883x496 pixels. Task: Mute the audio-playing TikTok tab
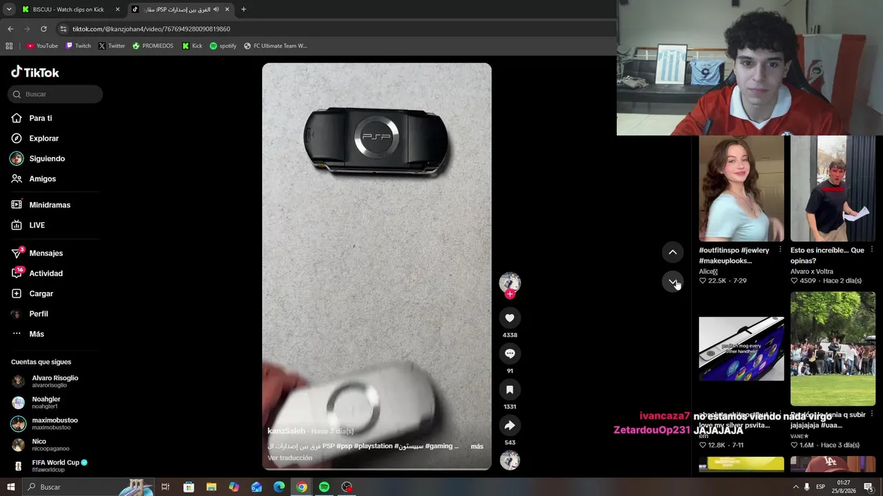[216, 10]
